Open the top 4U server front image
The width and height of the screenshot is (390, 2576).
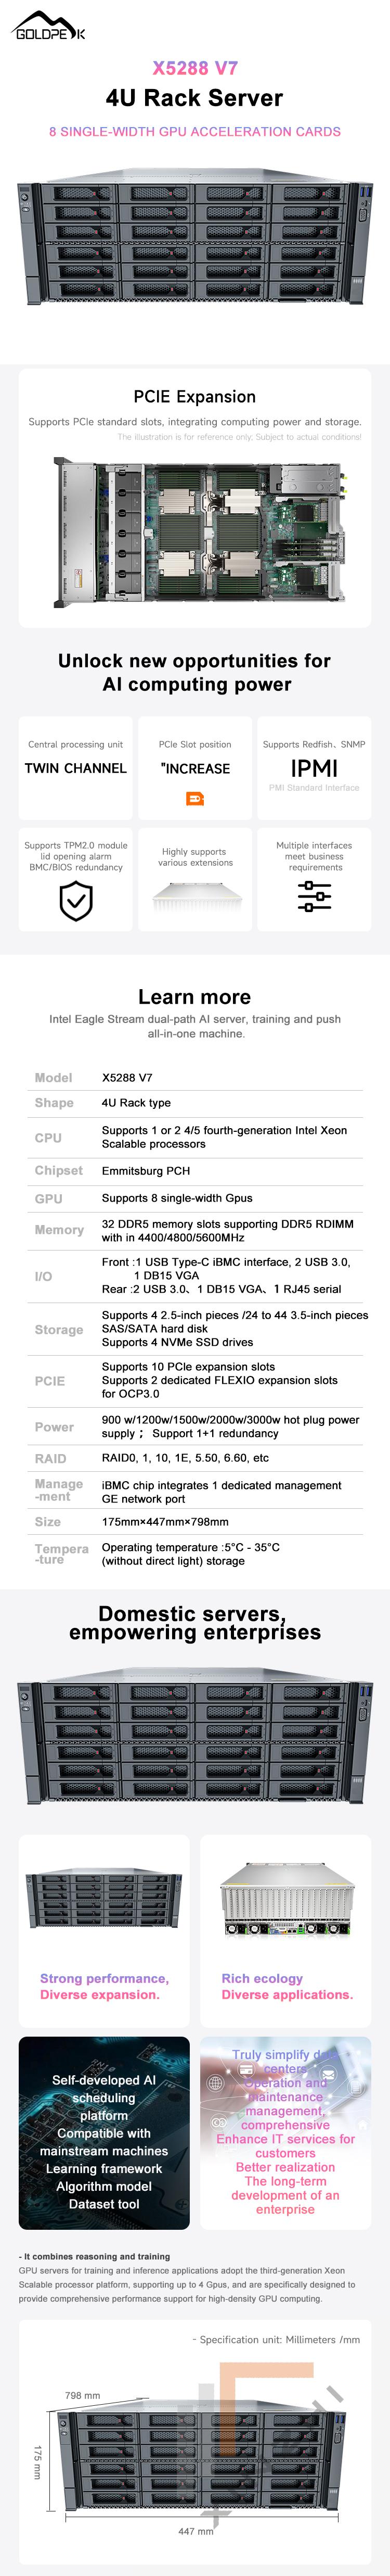[195, 242]
